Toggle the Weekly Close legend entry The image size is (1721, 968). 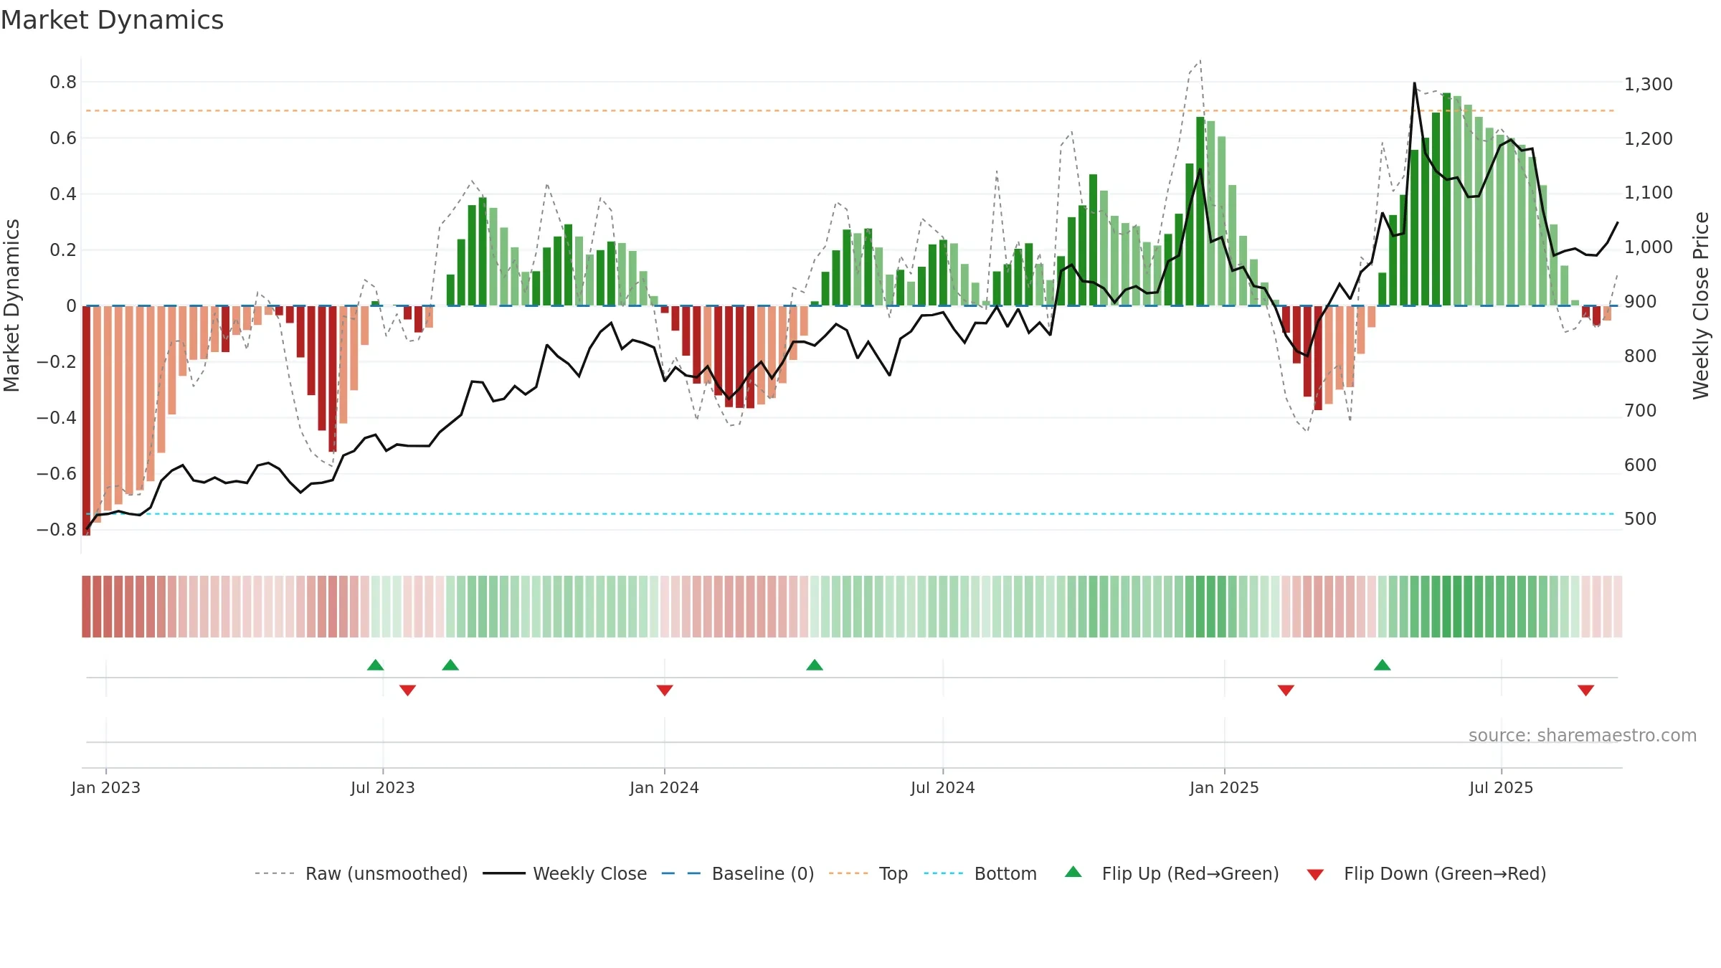[x=564, y=873]
